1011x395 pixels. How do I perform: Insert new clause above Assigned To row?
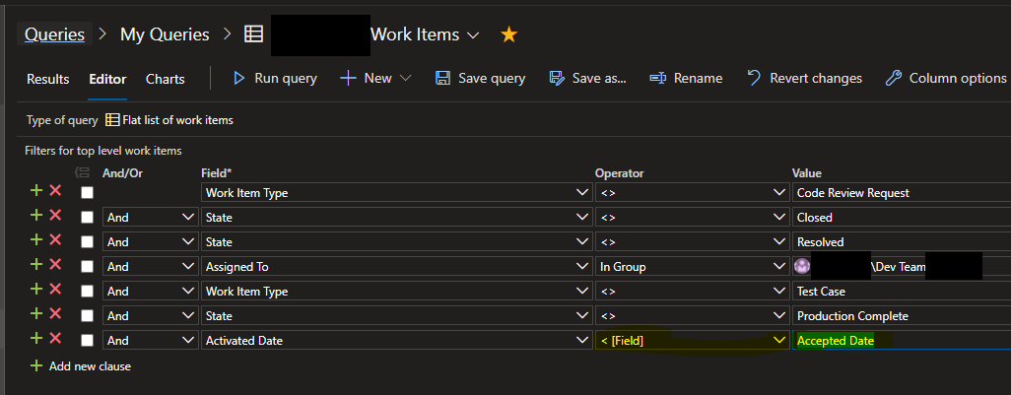[36, 266]
